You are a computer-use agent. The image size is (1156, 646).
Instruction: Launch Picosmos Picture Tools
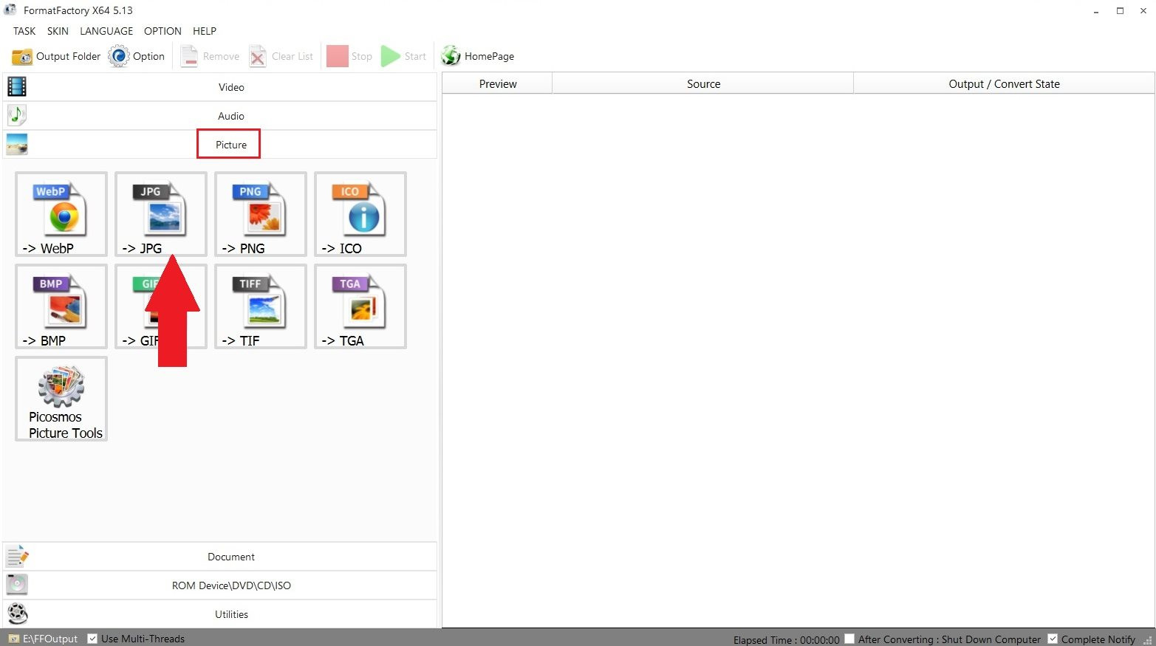pos(61,399)
